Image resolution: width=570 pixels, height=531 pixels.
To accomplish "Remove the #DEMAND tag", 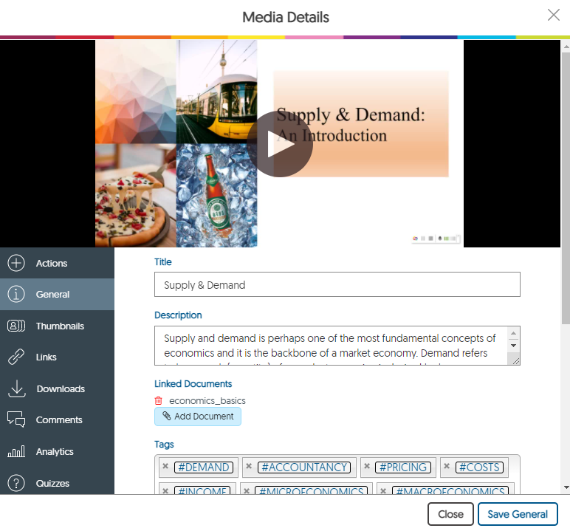I will pyautogui.click(x=165, y=466).
